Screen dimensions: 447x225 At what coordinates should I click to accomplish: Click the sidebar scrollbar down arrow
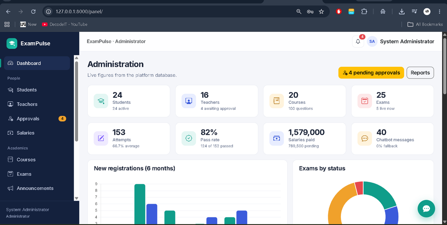tap(76, 198)
